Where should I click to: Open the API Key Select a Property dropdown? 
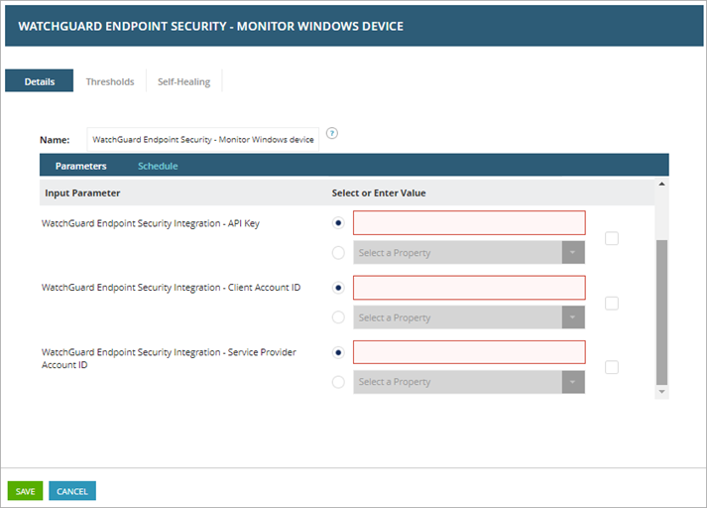[x=469, y=253]
